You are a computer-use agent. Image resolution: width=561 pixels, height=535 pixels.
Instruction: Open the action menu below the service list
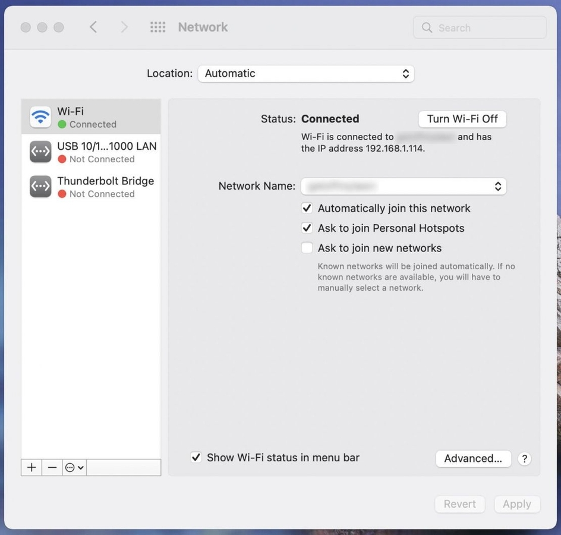[x=74, y=467]
